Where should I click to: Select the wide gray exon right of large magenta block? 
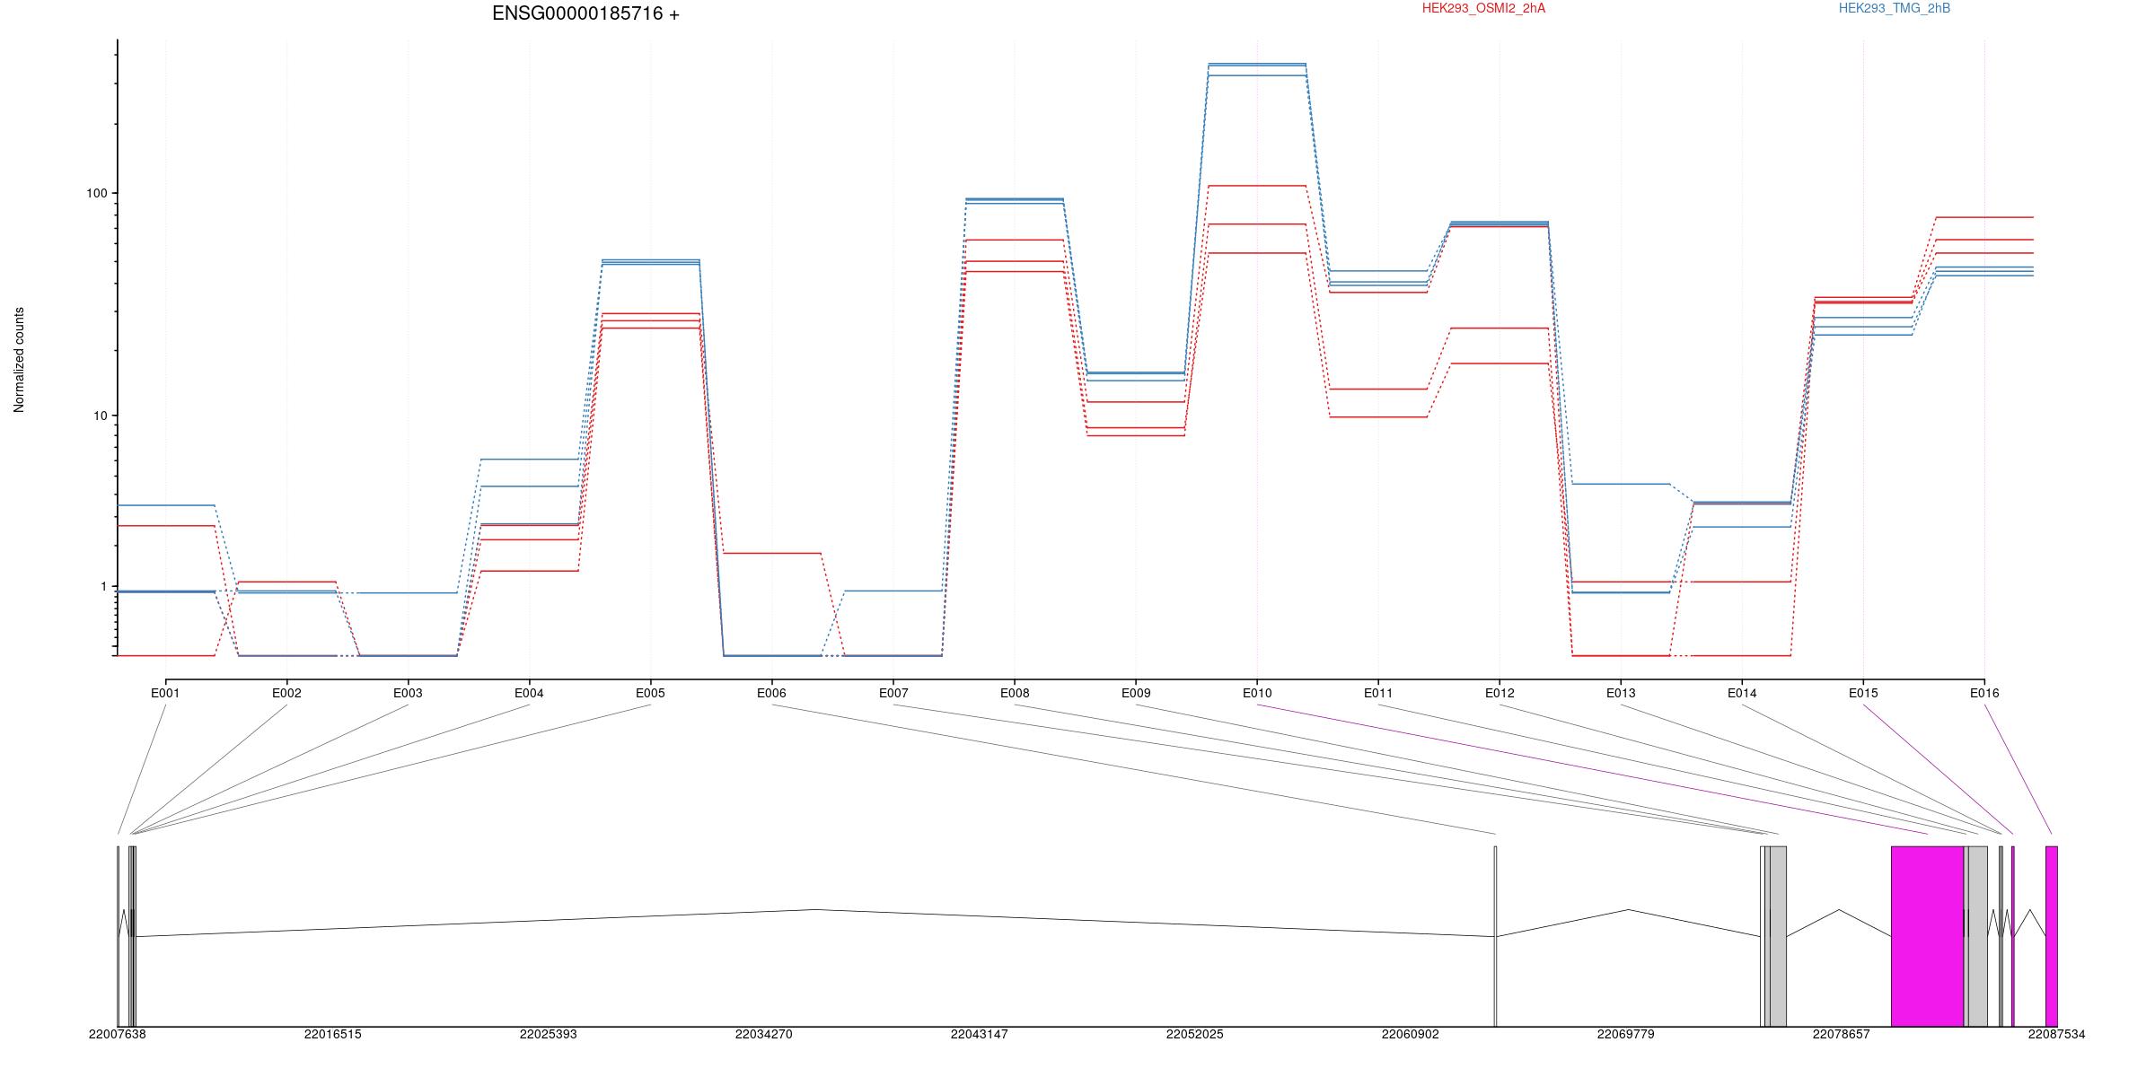tap(1977, 936)
